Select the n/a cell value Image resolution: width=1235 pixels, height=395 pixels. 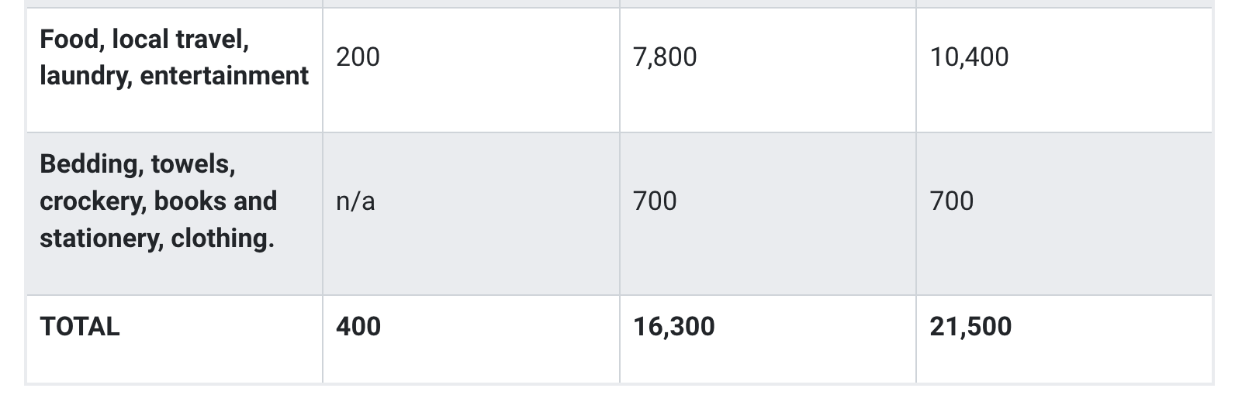click(355, 201)
